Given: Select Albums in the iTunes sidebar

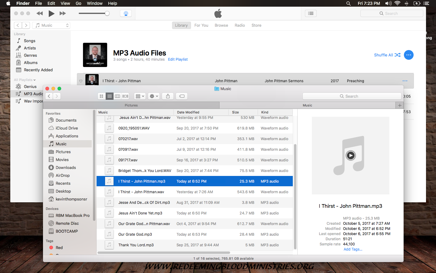Looking at the screenshot, I should 31,62.
